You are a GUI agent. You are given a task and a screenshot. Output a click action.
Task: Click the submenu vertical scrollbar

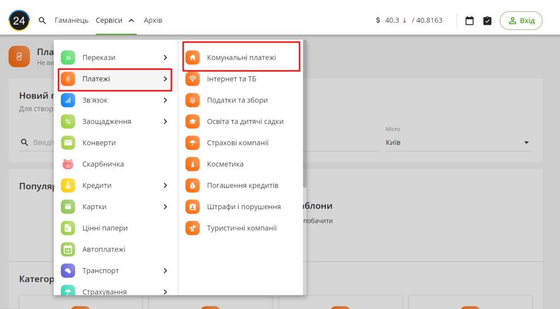(x=305, y=114)
